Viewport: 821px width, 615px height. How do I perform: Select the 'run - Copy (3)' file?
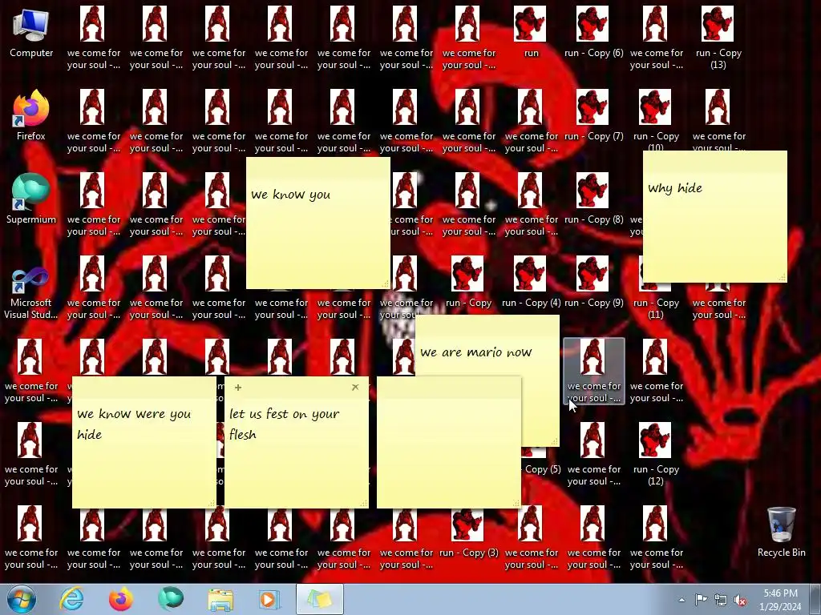468,533
